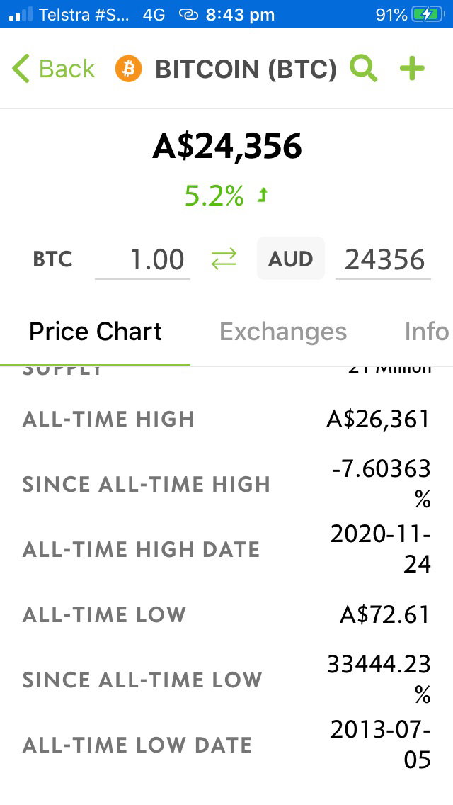Swap currencies with the green arrows icon
453x805 pixels.
(224, 259)
